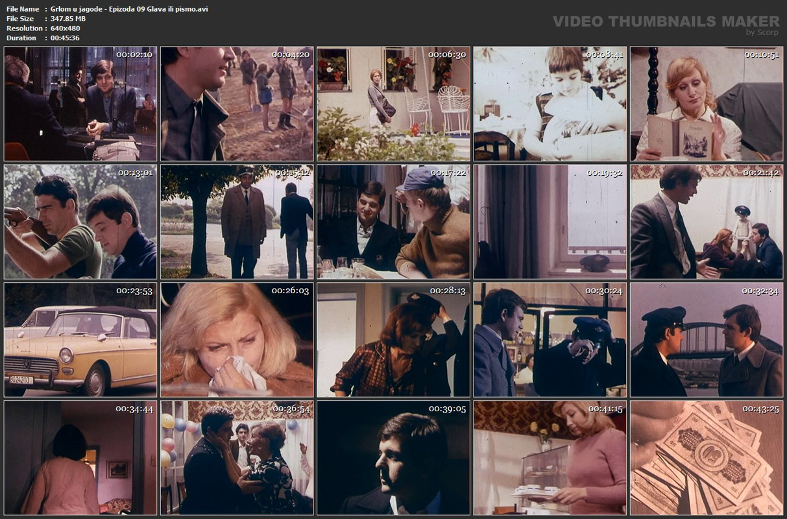
Task: Select the frame stamped 00:28:13
Action: coord(394,340)
